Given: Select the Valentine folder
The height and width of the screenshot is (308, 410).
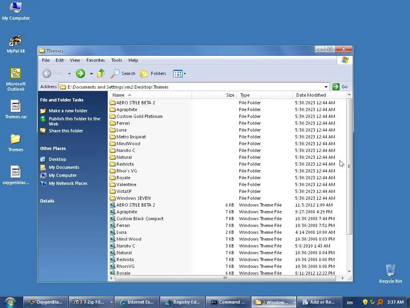Looking at the screenshot, I should click(123, 184).
